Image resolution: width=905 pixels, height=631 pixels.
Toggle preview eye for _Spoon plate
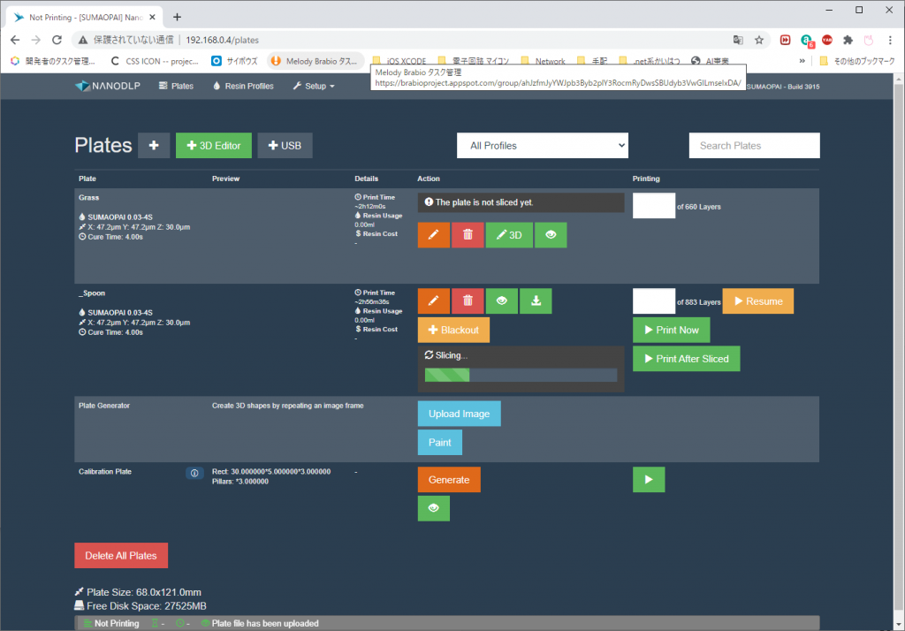[502, 300]
